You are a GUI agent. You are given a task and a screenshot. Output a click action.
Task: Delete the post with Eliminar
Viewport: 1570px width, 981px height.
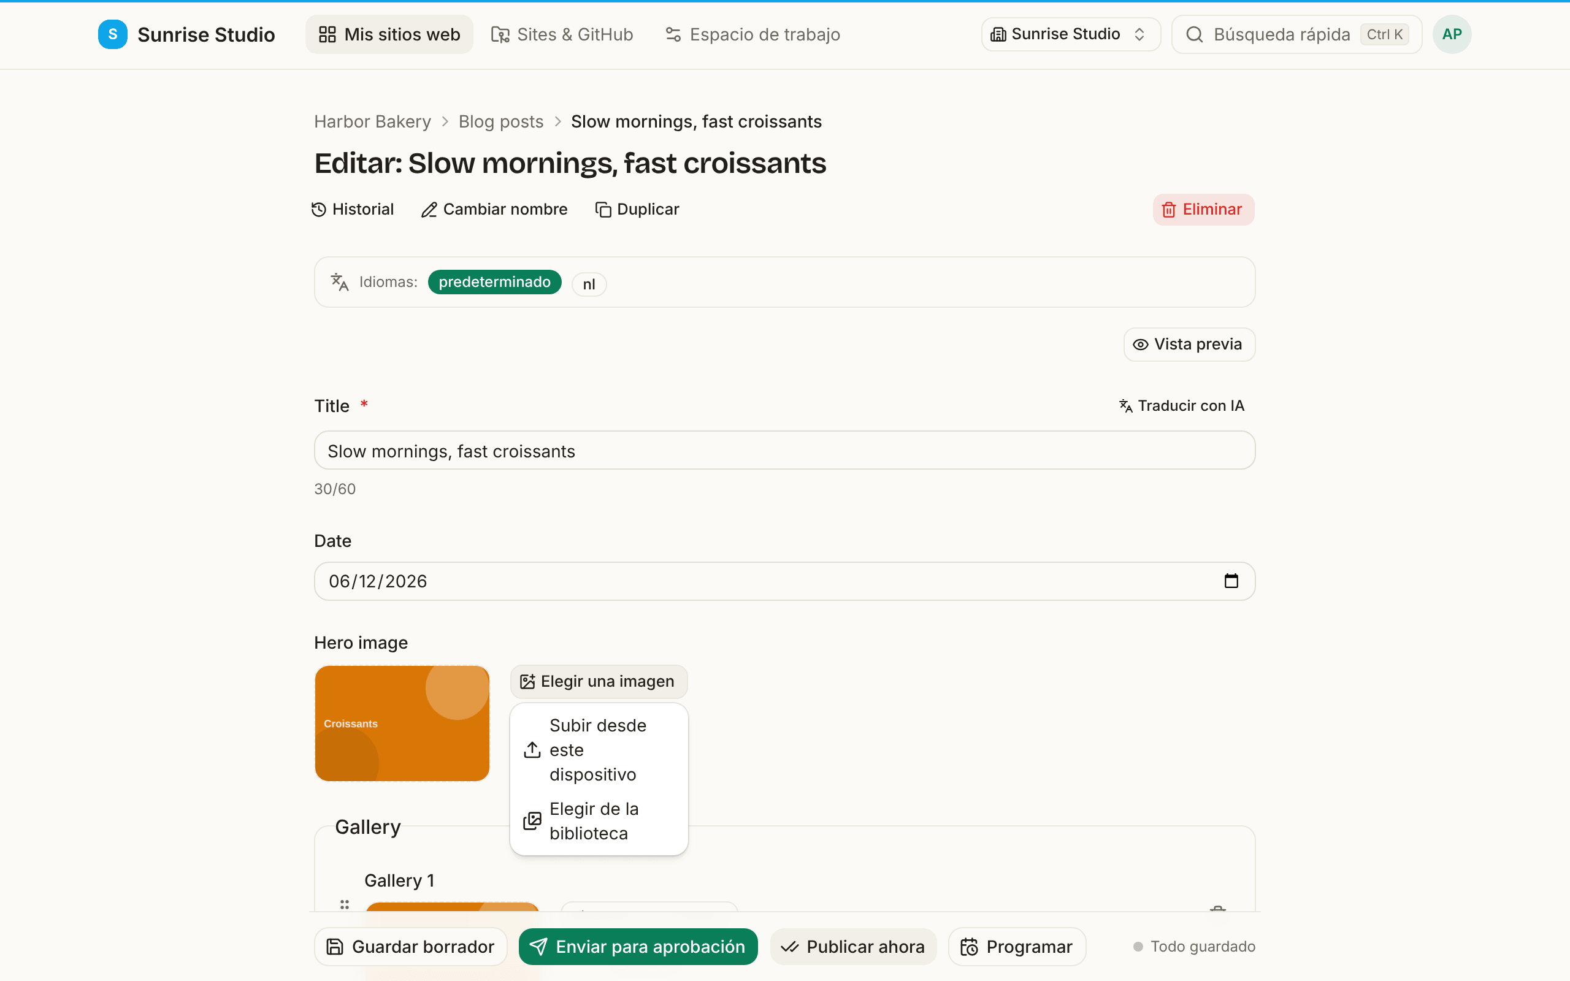point(1203,210)
